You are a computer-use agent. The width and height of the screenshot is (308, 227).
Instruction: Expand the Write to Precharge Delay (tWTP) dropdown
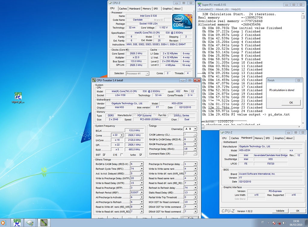pos(141,178)
